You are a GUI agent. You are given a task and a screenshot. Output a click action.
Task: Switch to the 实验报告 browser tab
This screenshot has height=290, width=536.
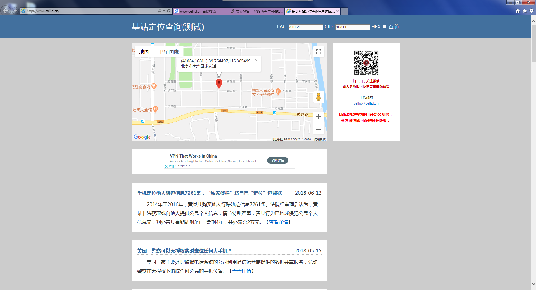coord(257,11)
